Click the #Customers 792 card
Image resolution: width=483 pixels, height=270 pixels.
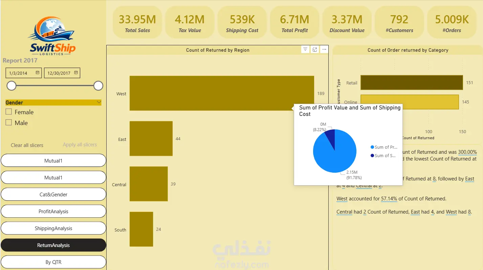point(399,23)
